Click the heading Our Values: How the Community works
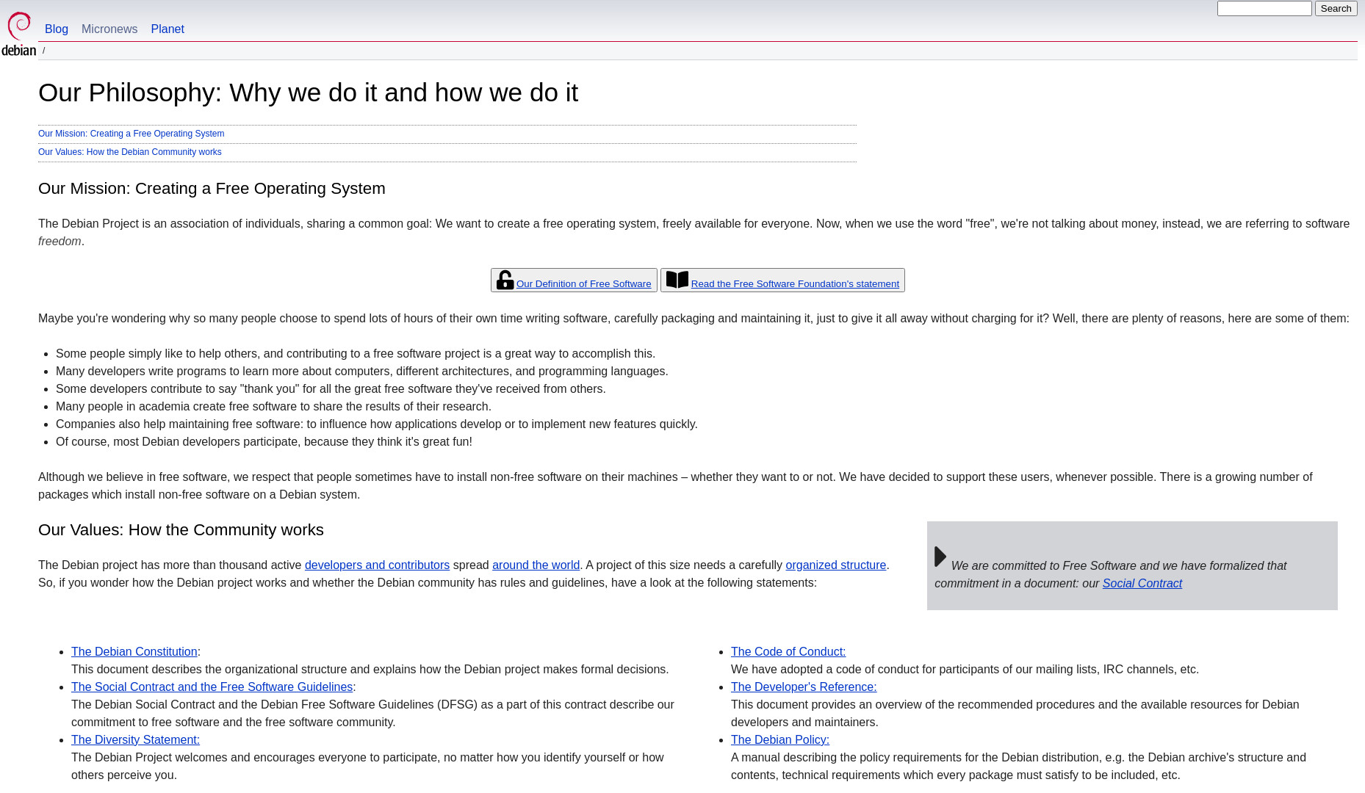1365x793 pixels. pos(181,530)
